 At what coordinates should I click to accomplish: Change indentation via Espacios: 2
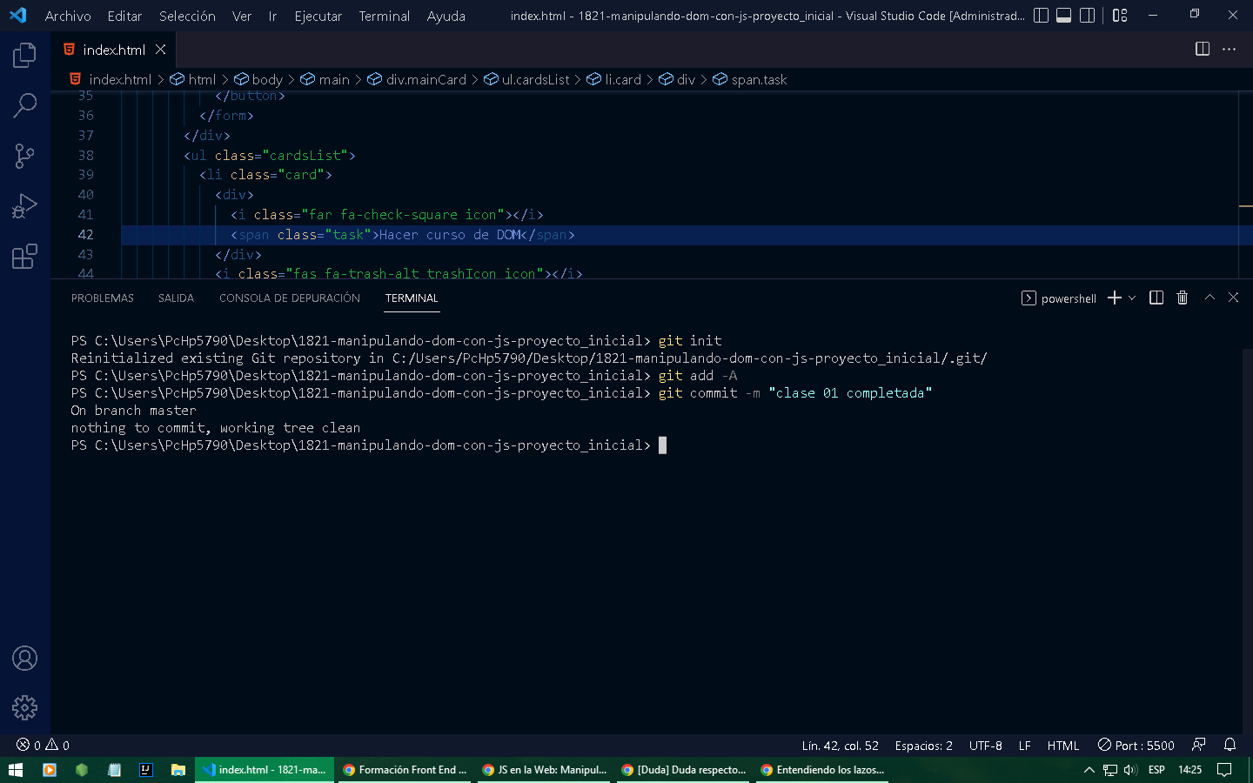click(x=923, y=746)
